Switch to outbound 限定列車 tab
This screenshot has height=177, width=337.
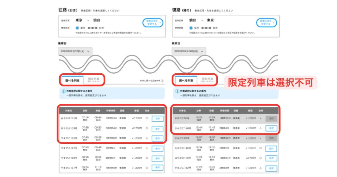point(93,80)
